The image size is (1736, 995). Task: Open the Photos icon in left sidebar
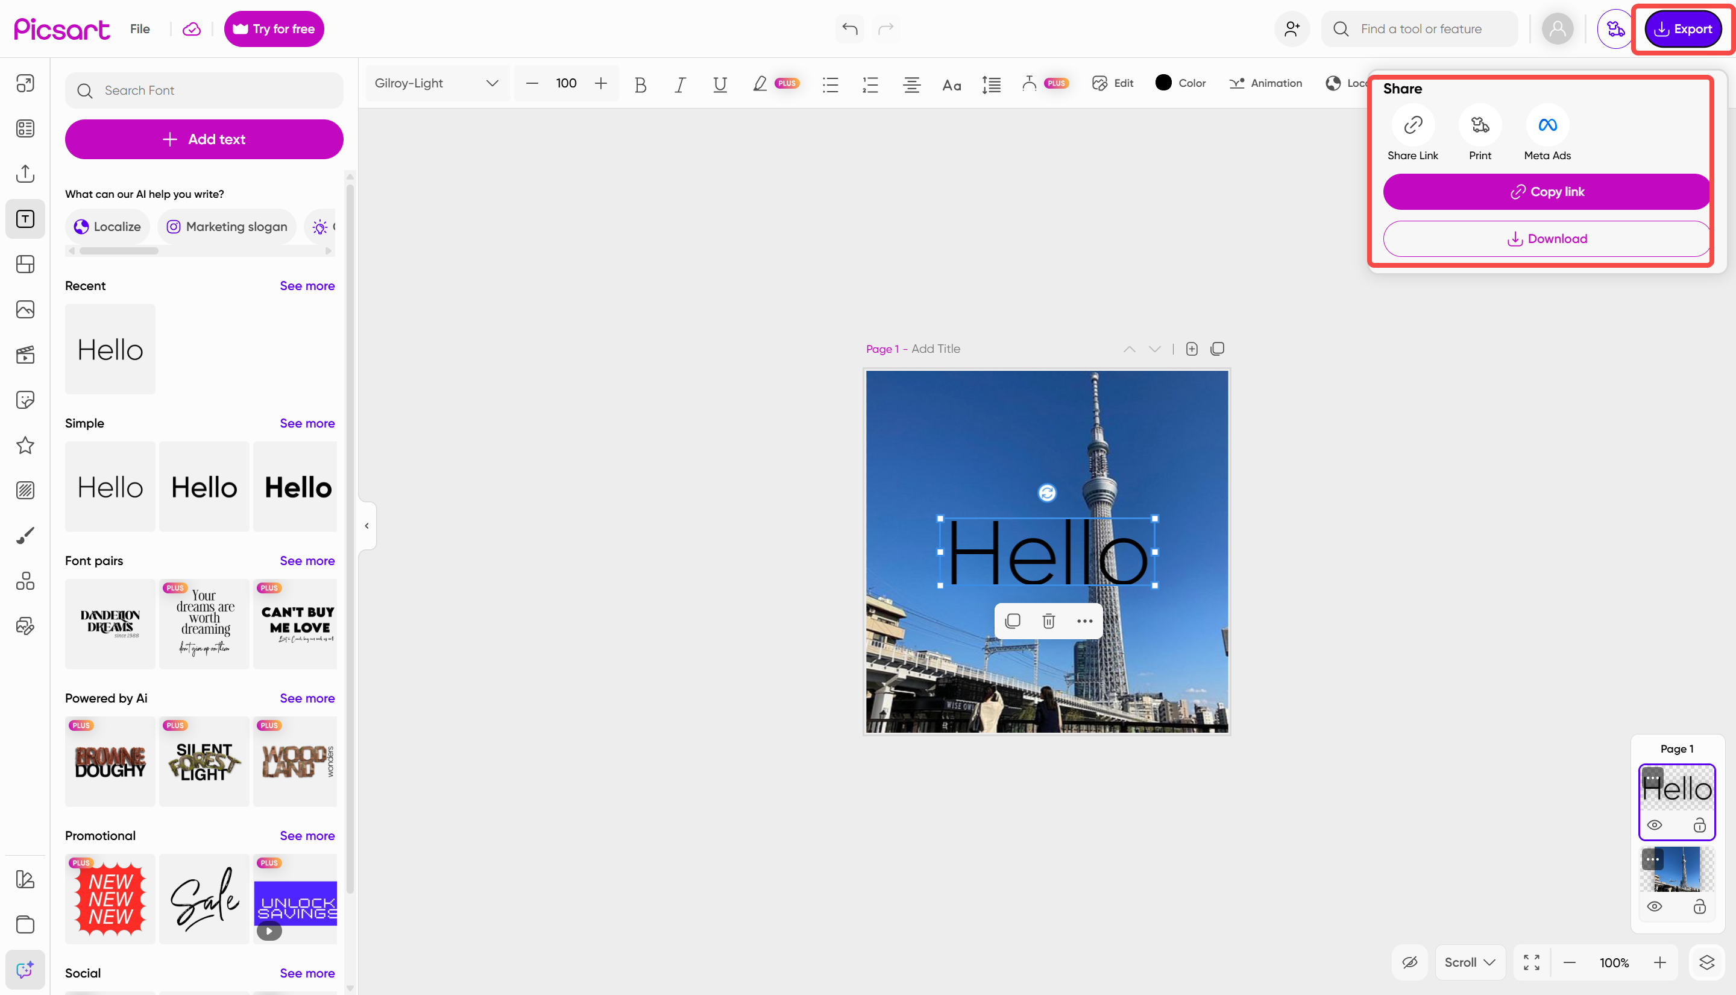click(x=25, y=309)
